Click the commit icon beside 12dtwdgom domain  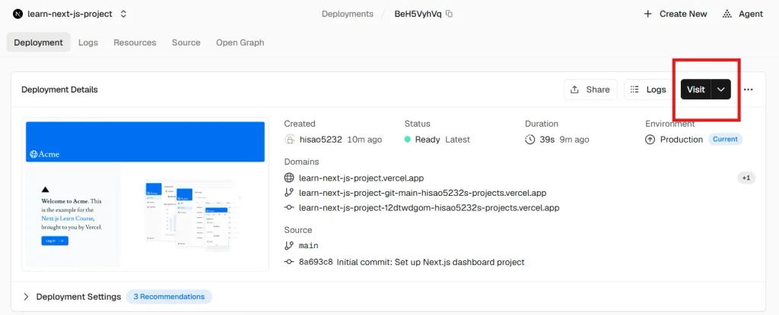click(x=289, y=208)
